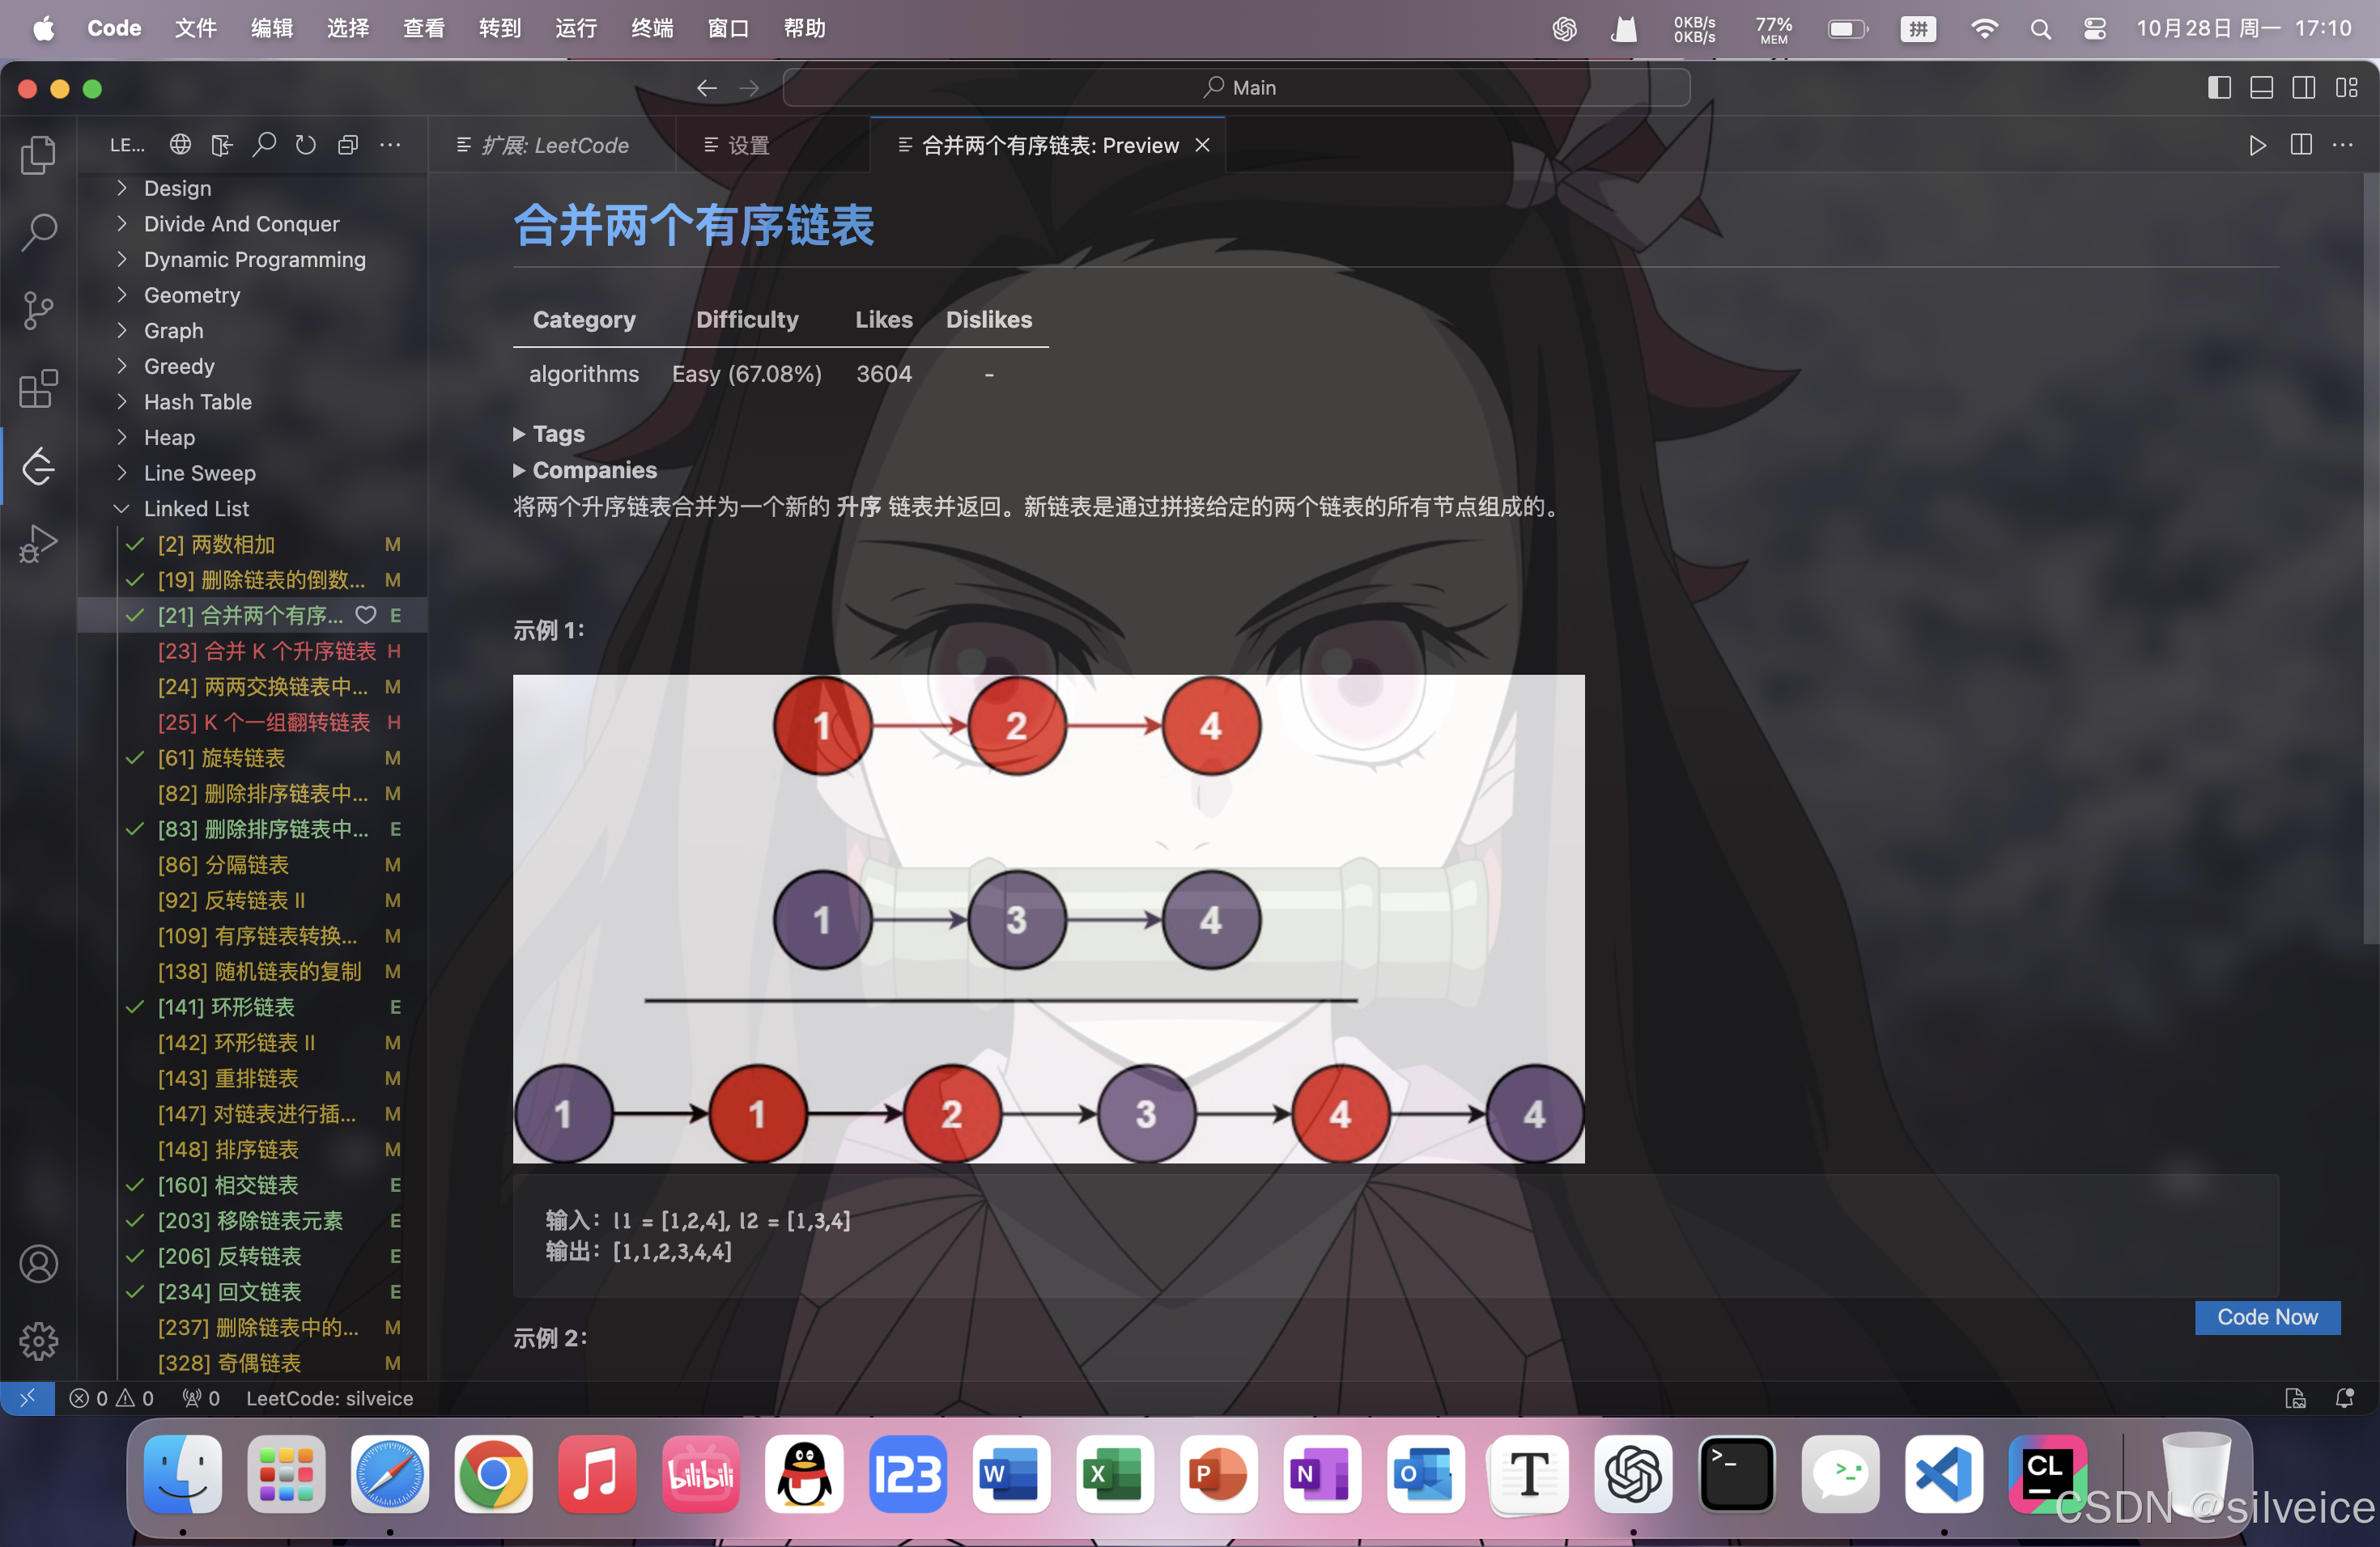Split the editor to the right
The width and height of the screenshot is (2380, 1547).
[x=2301, y=145]
